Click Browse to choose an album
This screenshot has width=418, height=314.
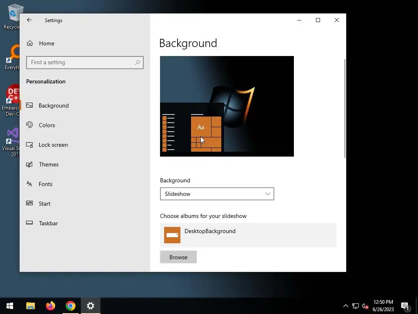click(x=178, y=257)
